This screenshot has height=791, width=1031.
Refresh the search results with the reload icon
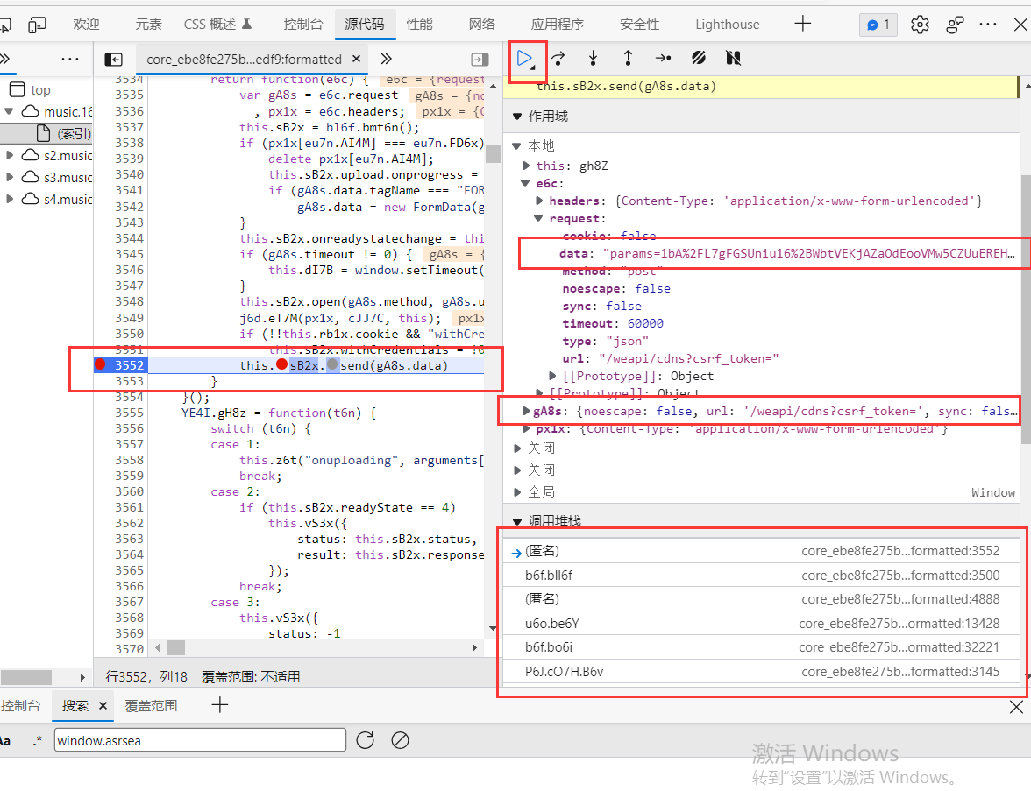tap(366, 740)
